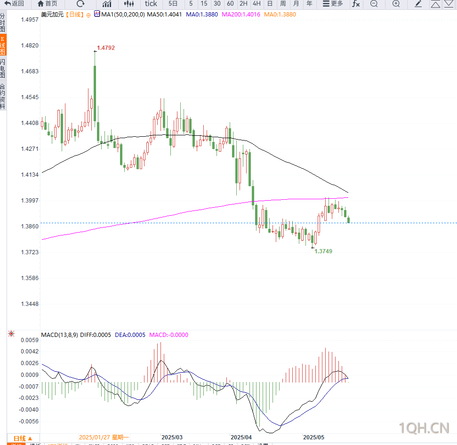Screen dimensions: 457x445
Task: Refresh the chart with the reload icon
Action: pos(80,3)
